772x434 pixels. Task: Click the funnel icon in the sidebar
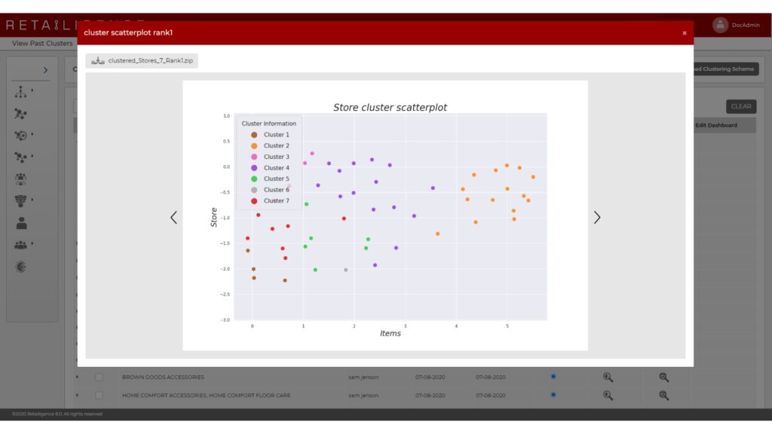tap(21, 200)
